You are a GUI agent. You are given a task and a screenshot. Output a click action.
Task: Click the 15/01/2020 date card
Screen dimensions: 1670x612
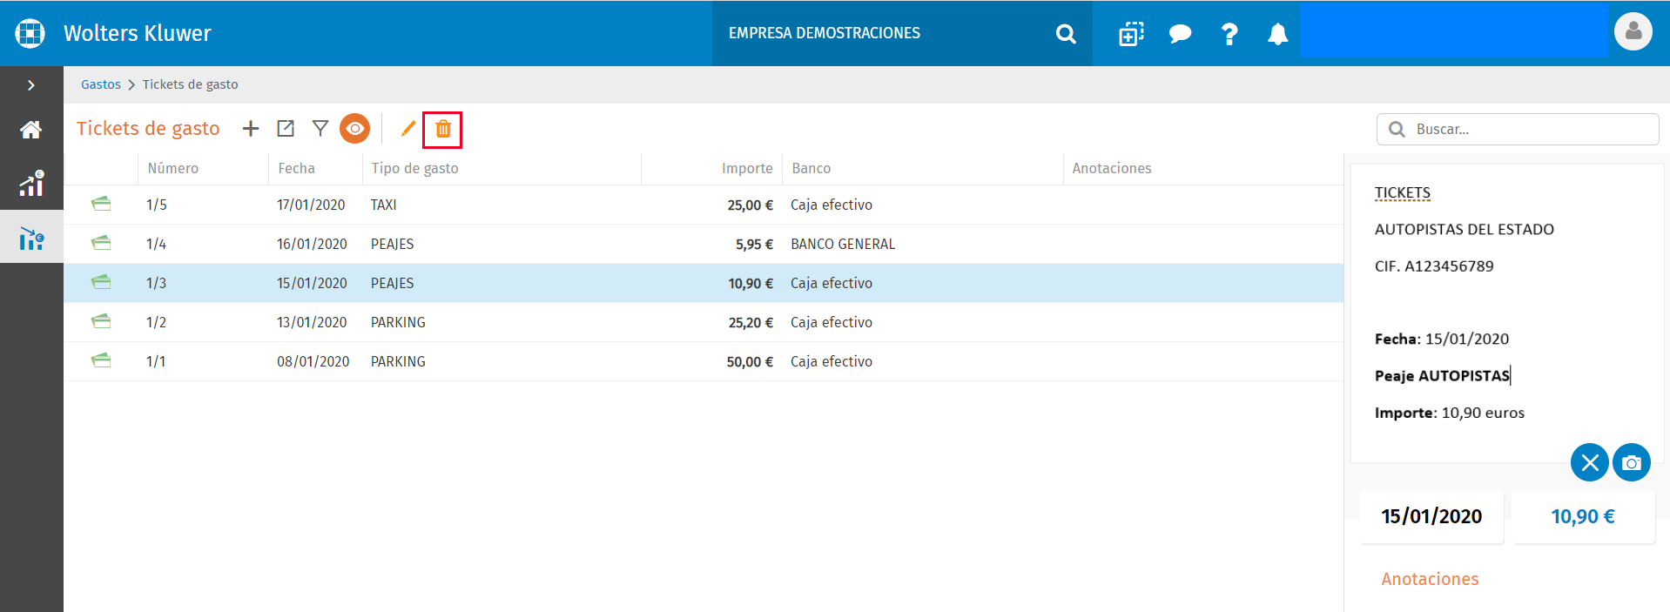click(x=1431, y=516)
